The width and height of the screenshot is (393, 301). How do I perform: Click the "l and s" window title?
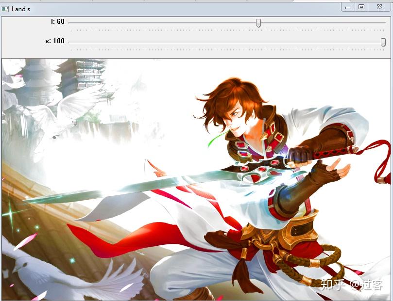pos(20,9)
